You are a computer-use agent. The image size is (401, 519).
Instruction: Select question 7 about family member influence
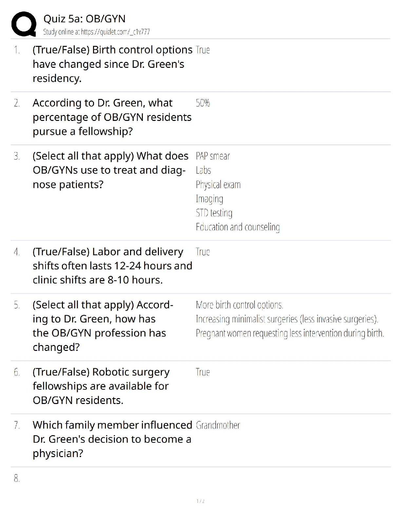click(112, 439)
